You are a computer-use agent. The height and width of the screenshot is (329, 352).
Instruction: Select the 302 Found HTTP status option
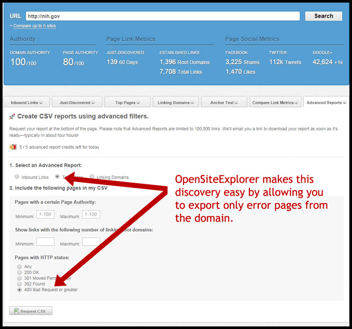pyautogui.click(x=20, y=283)
